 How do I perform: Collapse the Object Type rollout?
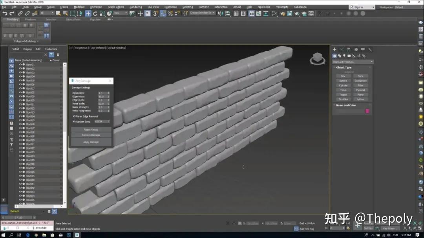pyautogui.click(x=342, y=67)
